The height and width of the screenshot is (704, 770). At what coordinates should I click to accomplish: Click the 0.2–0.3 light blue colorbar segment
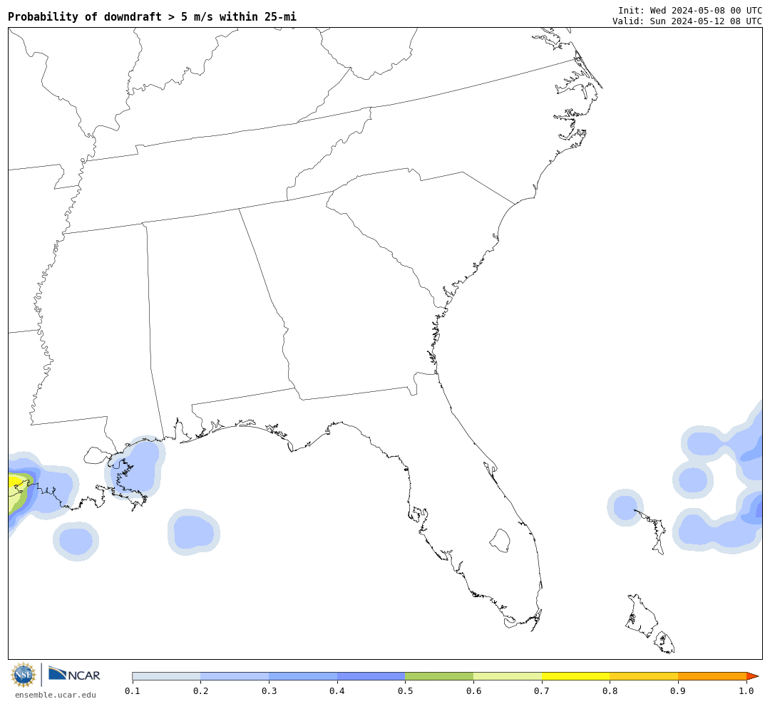(x=235, y=676)
